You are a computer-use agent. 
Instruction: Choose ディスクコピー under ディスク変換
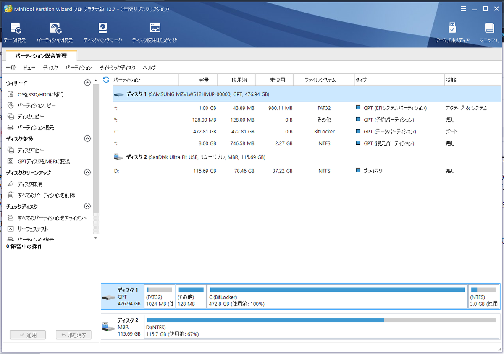click(x=31, y=150)
